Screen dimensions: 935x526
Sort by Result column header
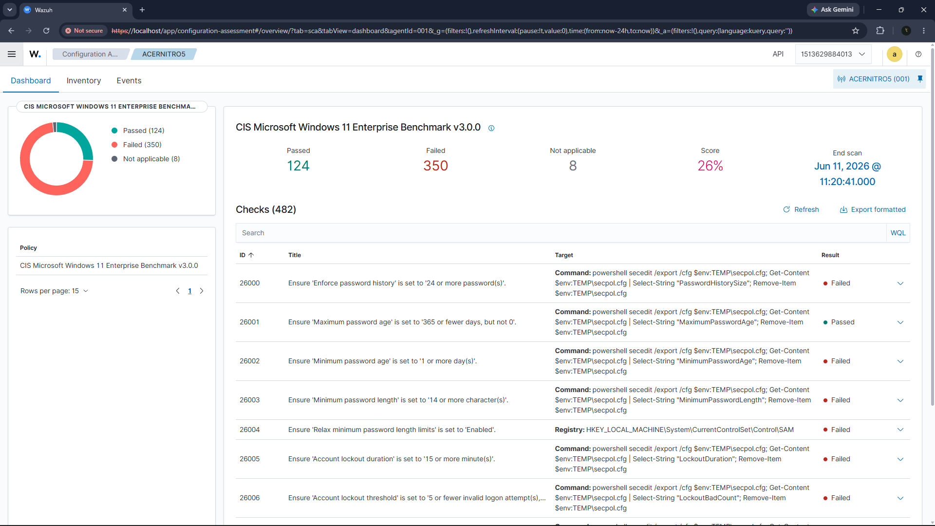coord(830,255)
